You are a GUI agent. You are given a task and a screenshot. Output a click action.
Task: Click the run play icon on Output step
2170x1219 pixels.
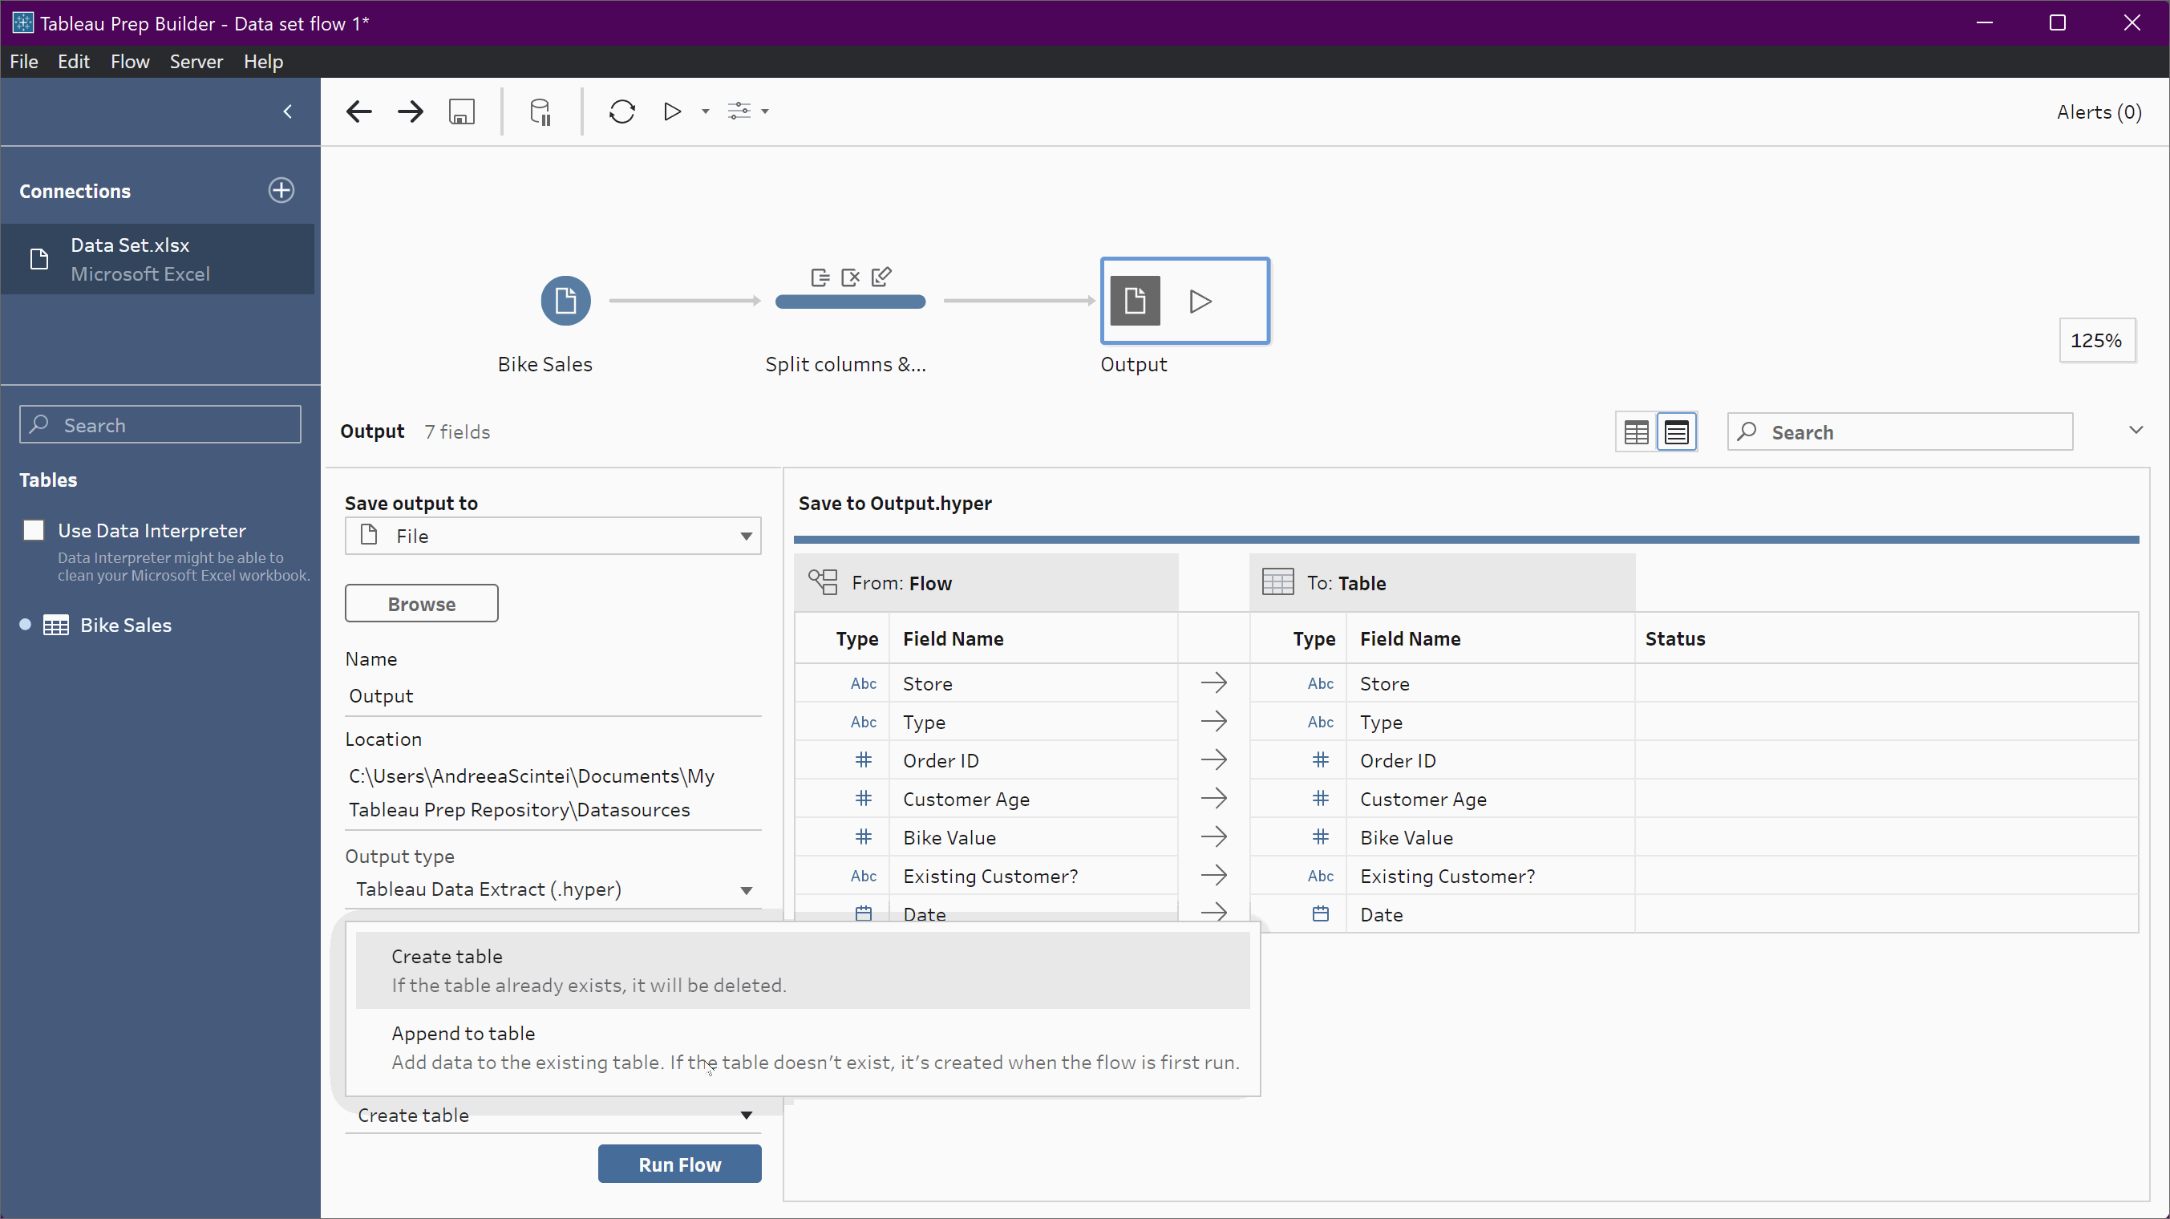coord(1200,301)
